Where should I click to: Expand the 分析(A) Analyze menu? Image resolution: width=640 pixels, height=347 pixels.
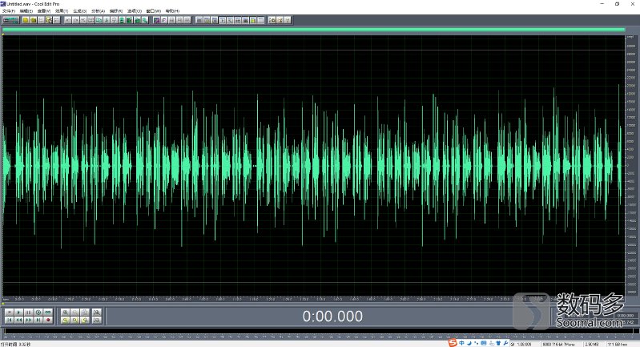click(98, 11)
